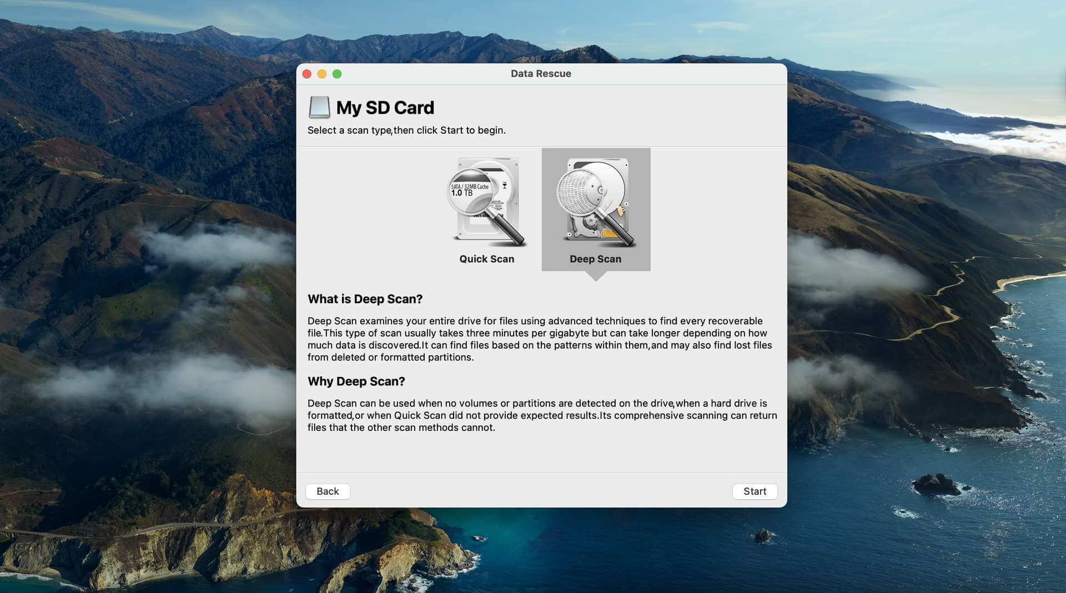Go back with the Back button

click(328, 491)
